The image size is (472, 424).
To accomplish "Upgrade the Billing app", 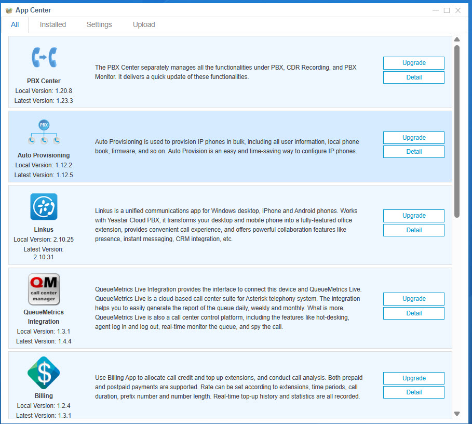I will pos(413,378).
